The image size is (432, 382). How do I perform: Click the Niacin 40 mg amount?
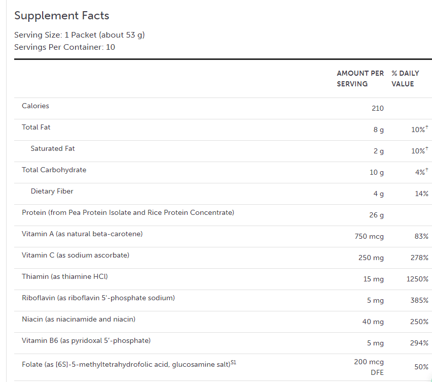373,322
